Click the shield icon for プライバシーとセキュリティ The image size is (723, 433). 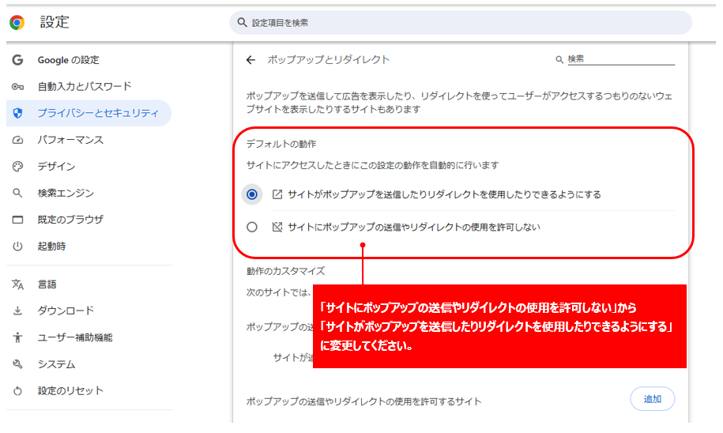[18, 113]
